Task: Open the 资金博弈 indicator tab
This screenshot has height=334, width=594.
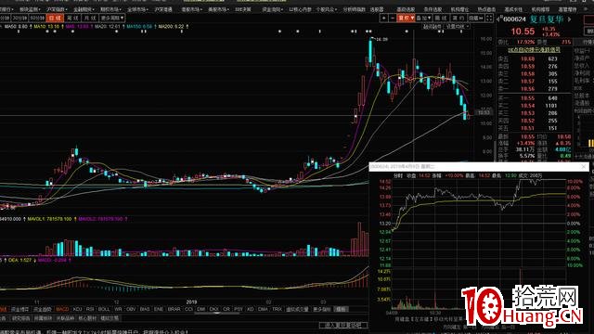Action: click(x=20, y=309)
